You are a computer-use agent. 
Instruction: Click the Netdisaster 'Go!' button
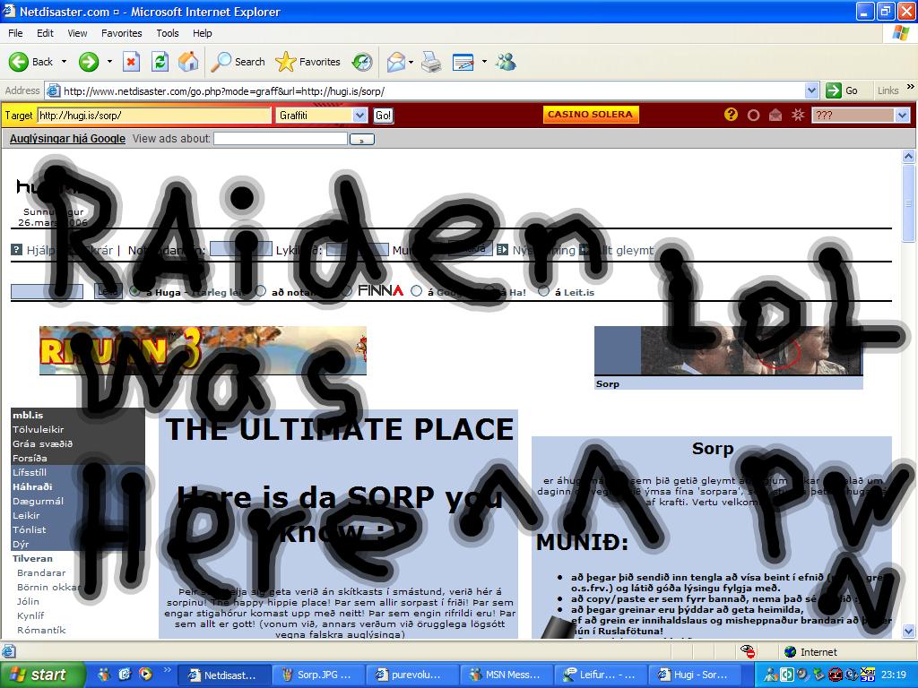pos(384,116)
